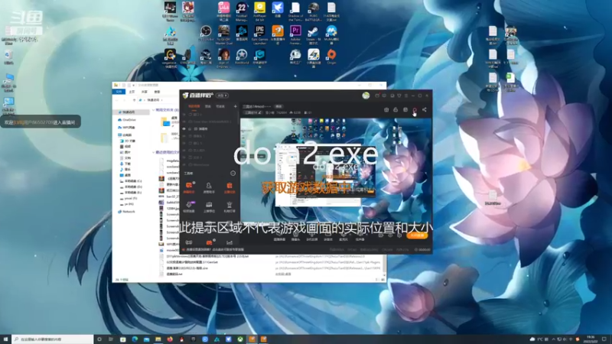Click the red-dot icon beside the share icon
Screen dimensions: 612x344
415,110
